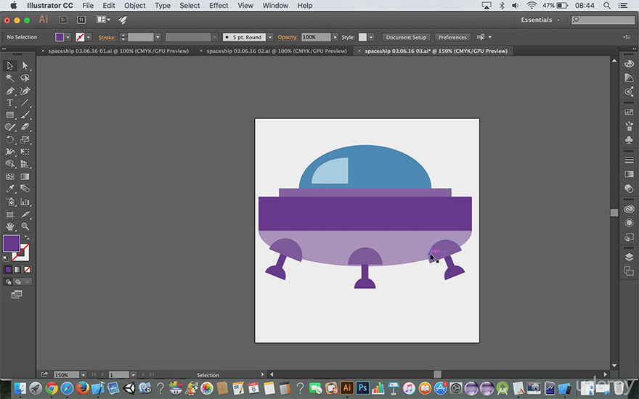Select the Scale tool
This screenshot has height=399, width=639.
point(25,139)
